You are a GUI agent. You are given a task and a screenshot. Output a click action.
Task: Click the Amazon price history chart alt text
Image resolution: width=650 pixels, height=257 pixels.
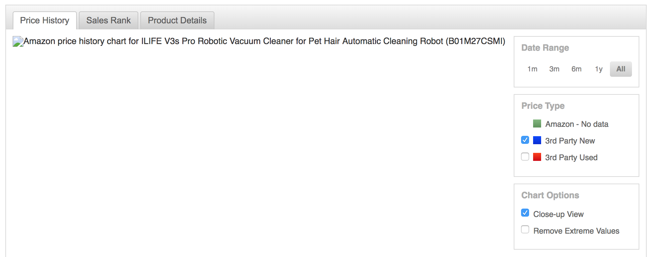click(x=264, y=41)
